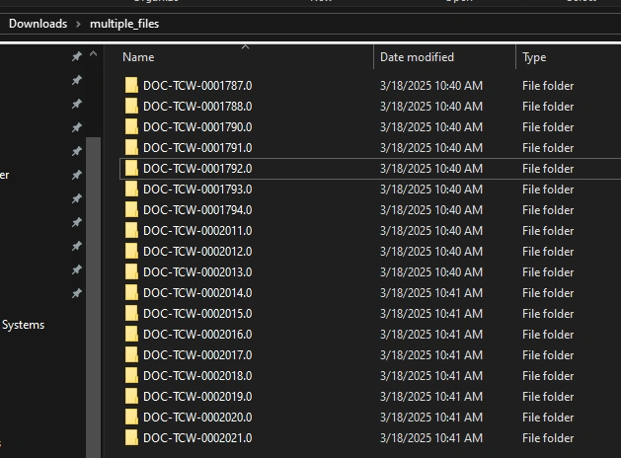Select folder name DOC-TCW-0002014.0

pos(197,292)
